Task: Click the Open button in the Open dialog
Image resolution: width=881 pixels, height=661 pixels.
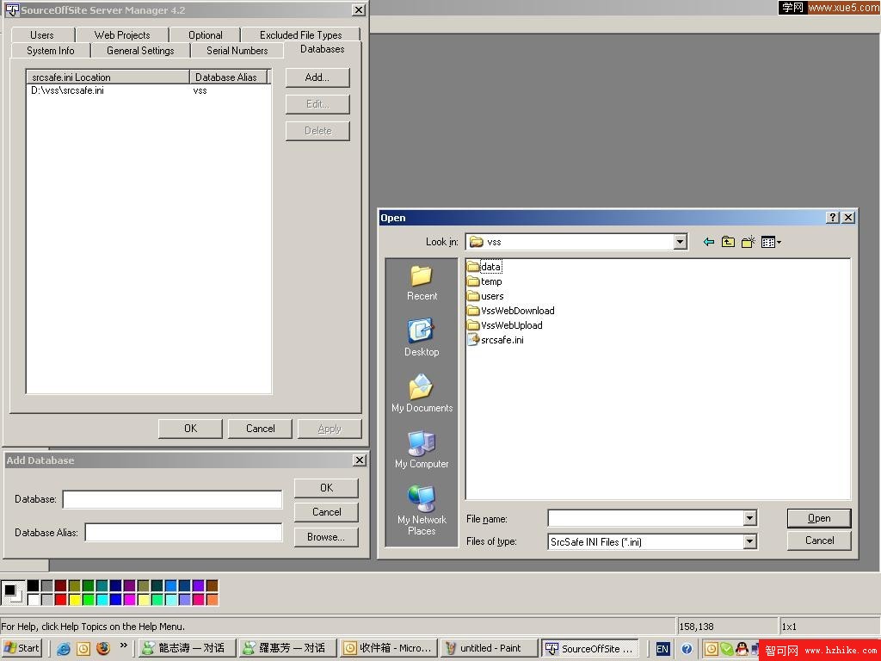Action: coord(819,518)
